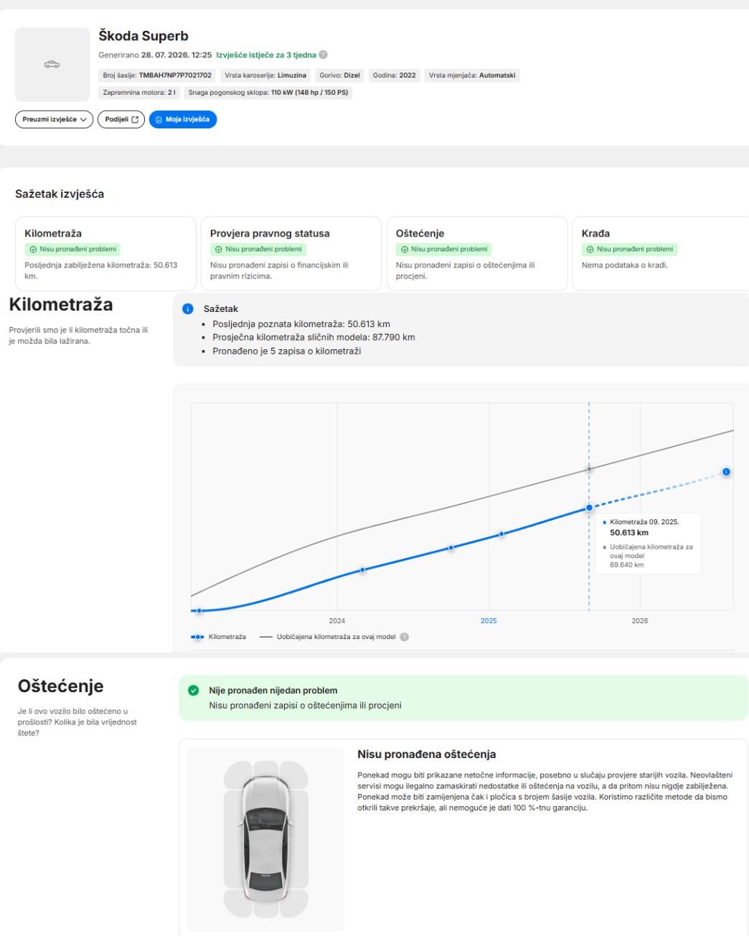The width and height of the screenshot is (749, 936).
Task: Click the Snaga pogonskog sklopa 110 kW chip
Action: click(269, 93)
